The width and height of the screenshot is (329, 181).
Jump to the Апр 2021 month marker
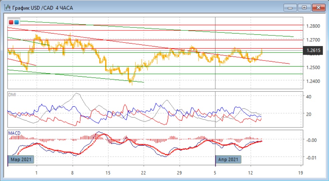[229, 159]
